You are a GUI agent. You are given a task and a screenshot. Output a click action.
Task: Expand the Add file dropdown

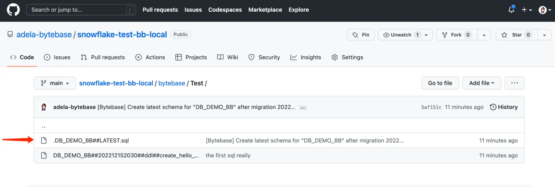click(482, 83)
